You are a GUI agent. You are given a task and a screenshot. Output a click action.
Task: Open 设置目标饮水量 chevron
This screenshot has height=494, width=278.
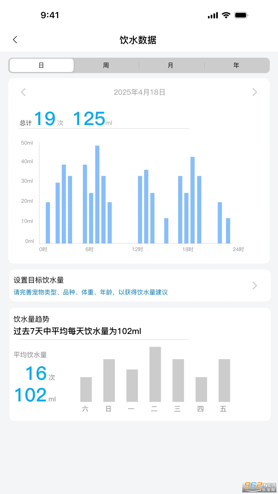click(x=255, y=286)
